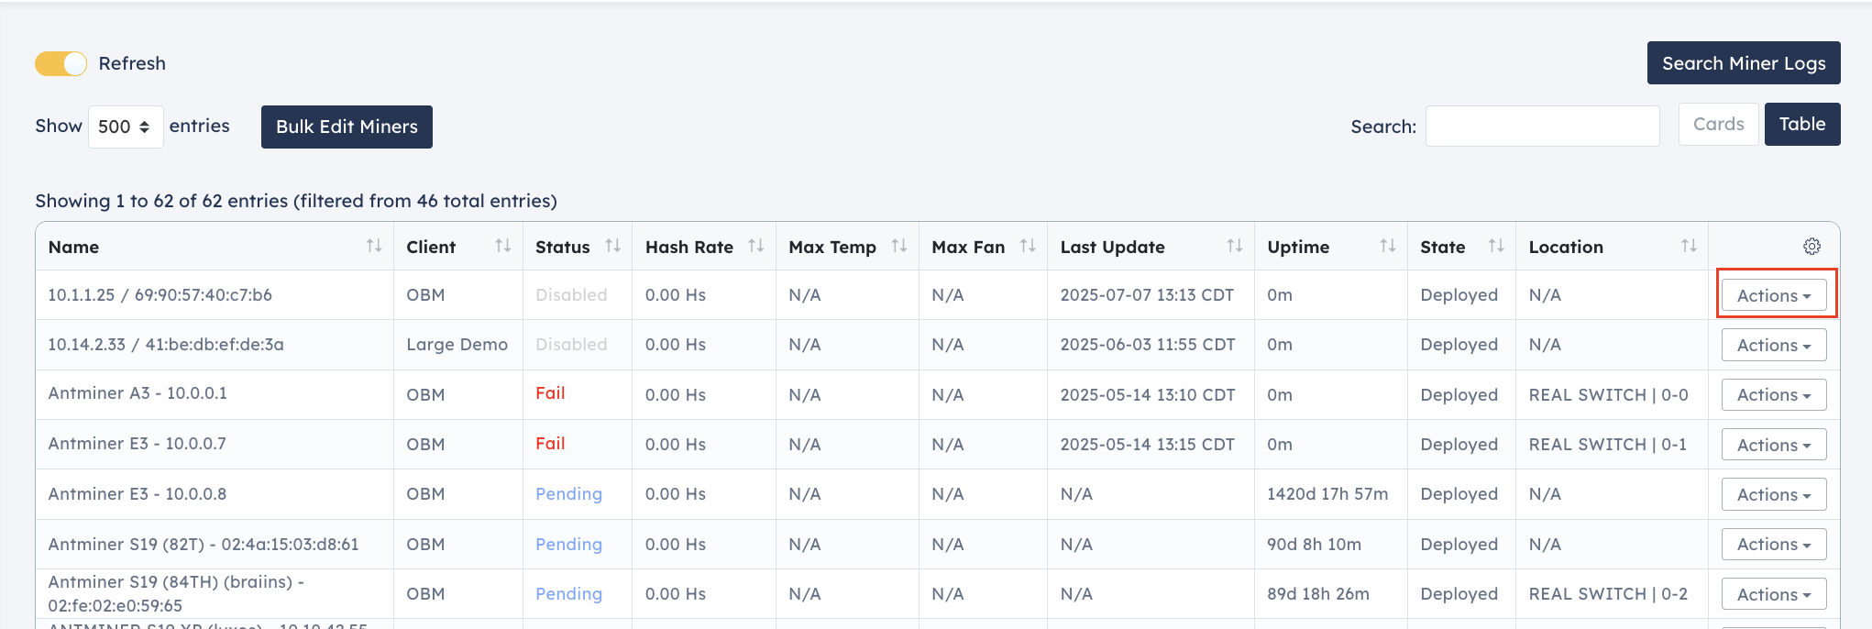Click Fail status of Antminer A3 row

pos(550,393)
